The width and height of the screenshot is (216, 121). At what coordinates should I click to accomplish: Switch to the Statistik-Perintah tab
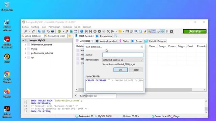155,41
